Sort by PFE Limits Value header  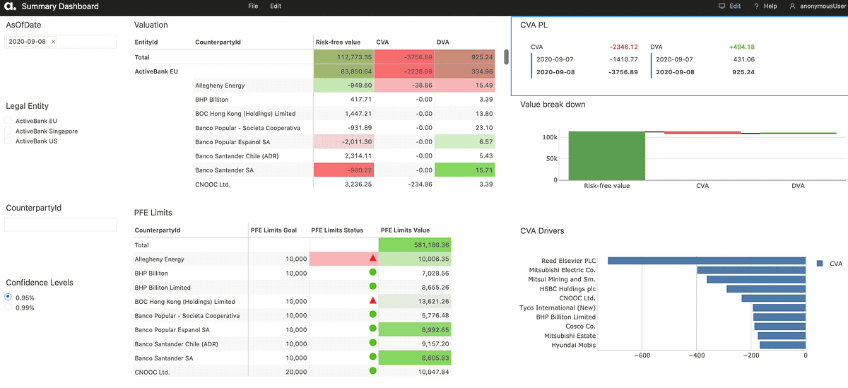[x=405, y=230]
